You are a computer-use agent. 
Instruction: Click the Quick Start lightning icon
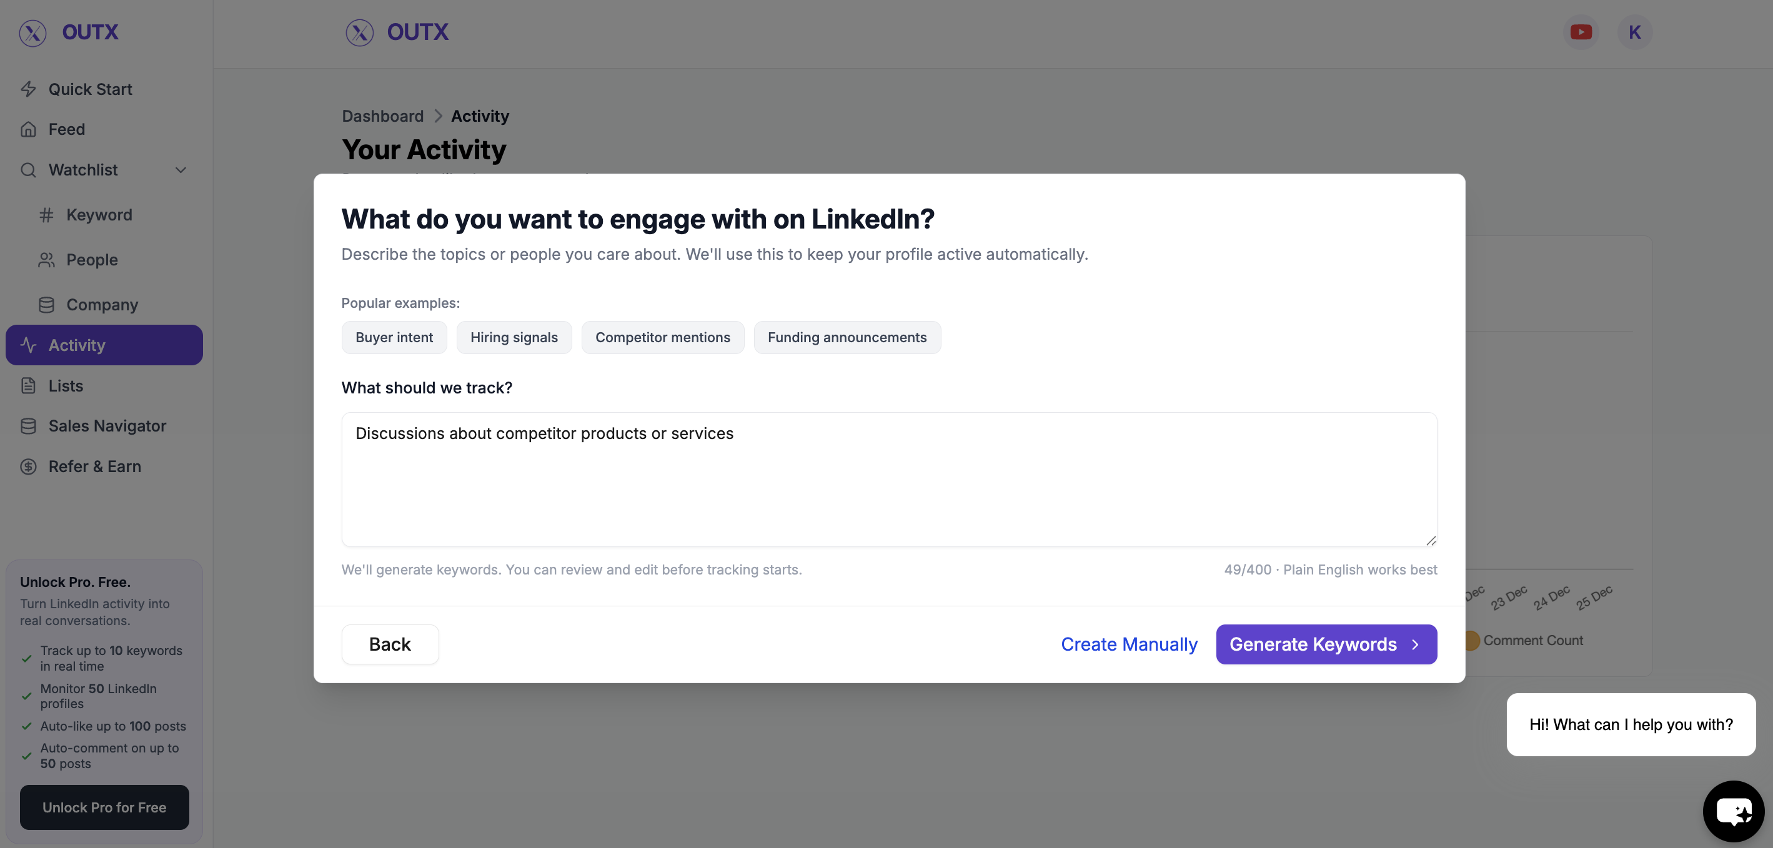[x=28, y=89]
